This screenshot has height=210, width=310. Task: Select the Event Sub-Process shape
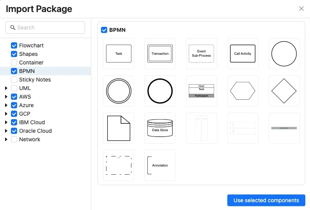pos(201,54)
